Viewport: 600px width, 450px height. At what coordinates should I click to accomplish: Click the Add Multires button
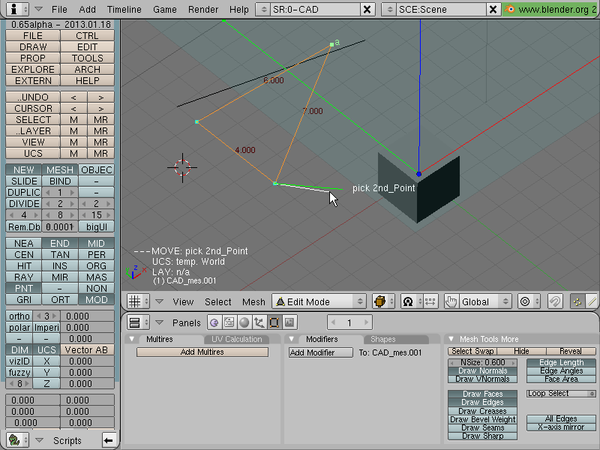[x=202, y=352]
